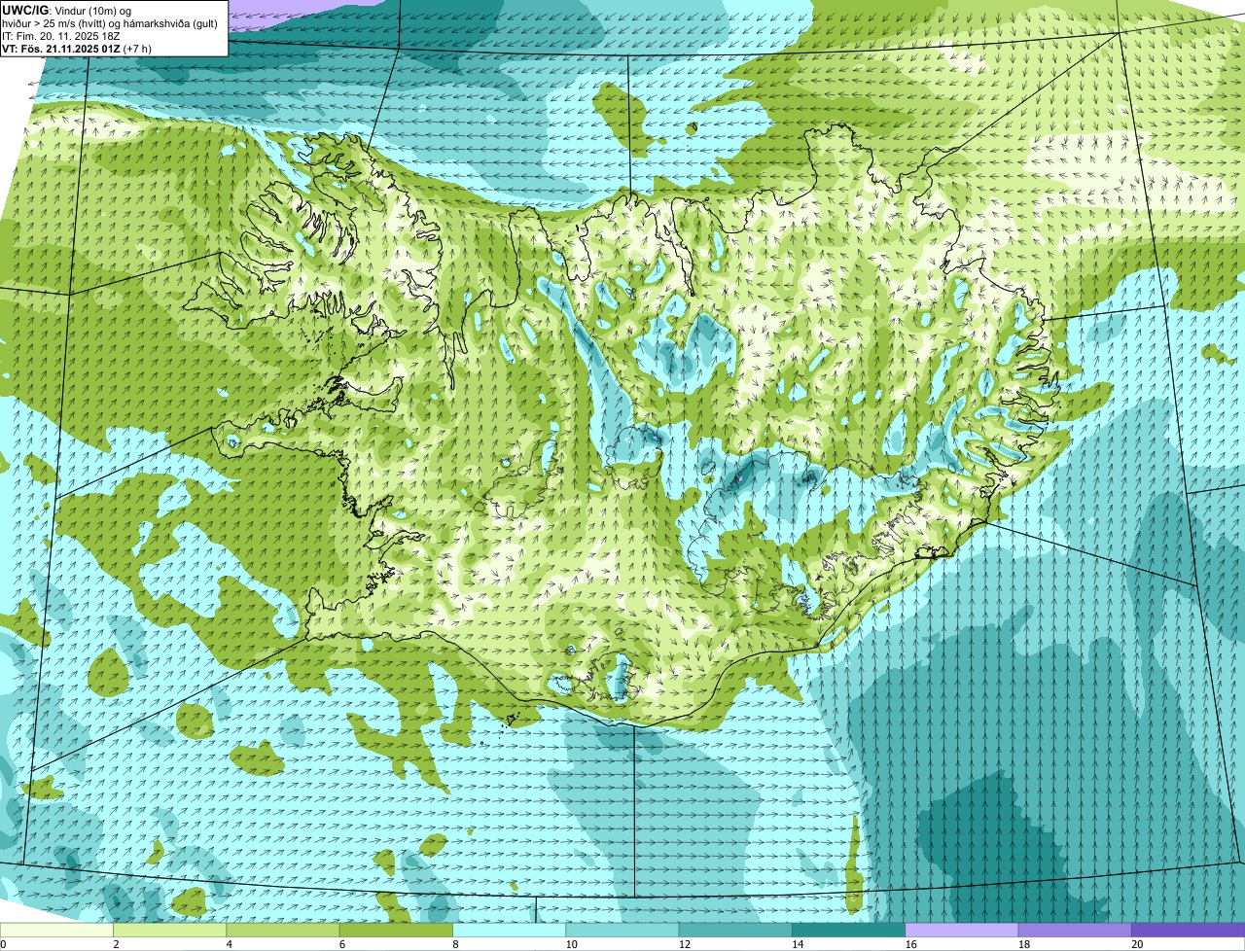The image size is (1245, 951).
Task: Select the dark violet above-20 m/s legend swatch
Action: (x=1188, y=930)
